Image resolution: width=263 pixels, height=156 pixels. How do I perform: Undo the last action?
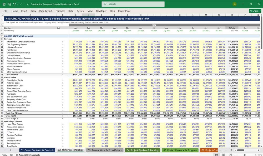coord(14,4)
